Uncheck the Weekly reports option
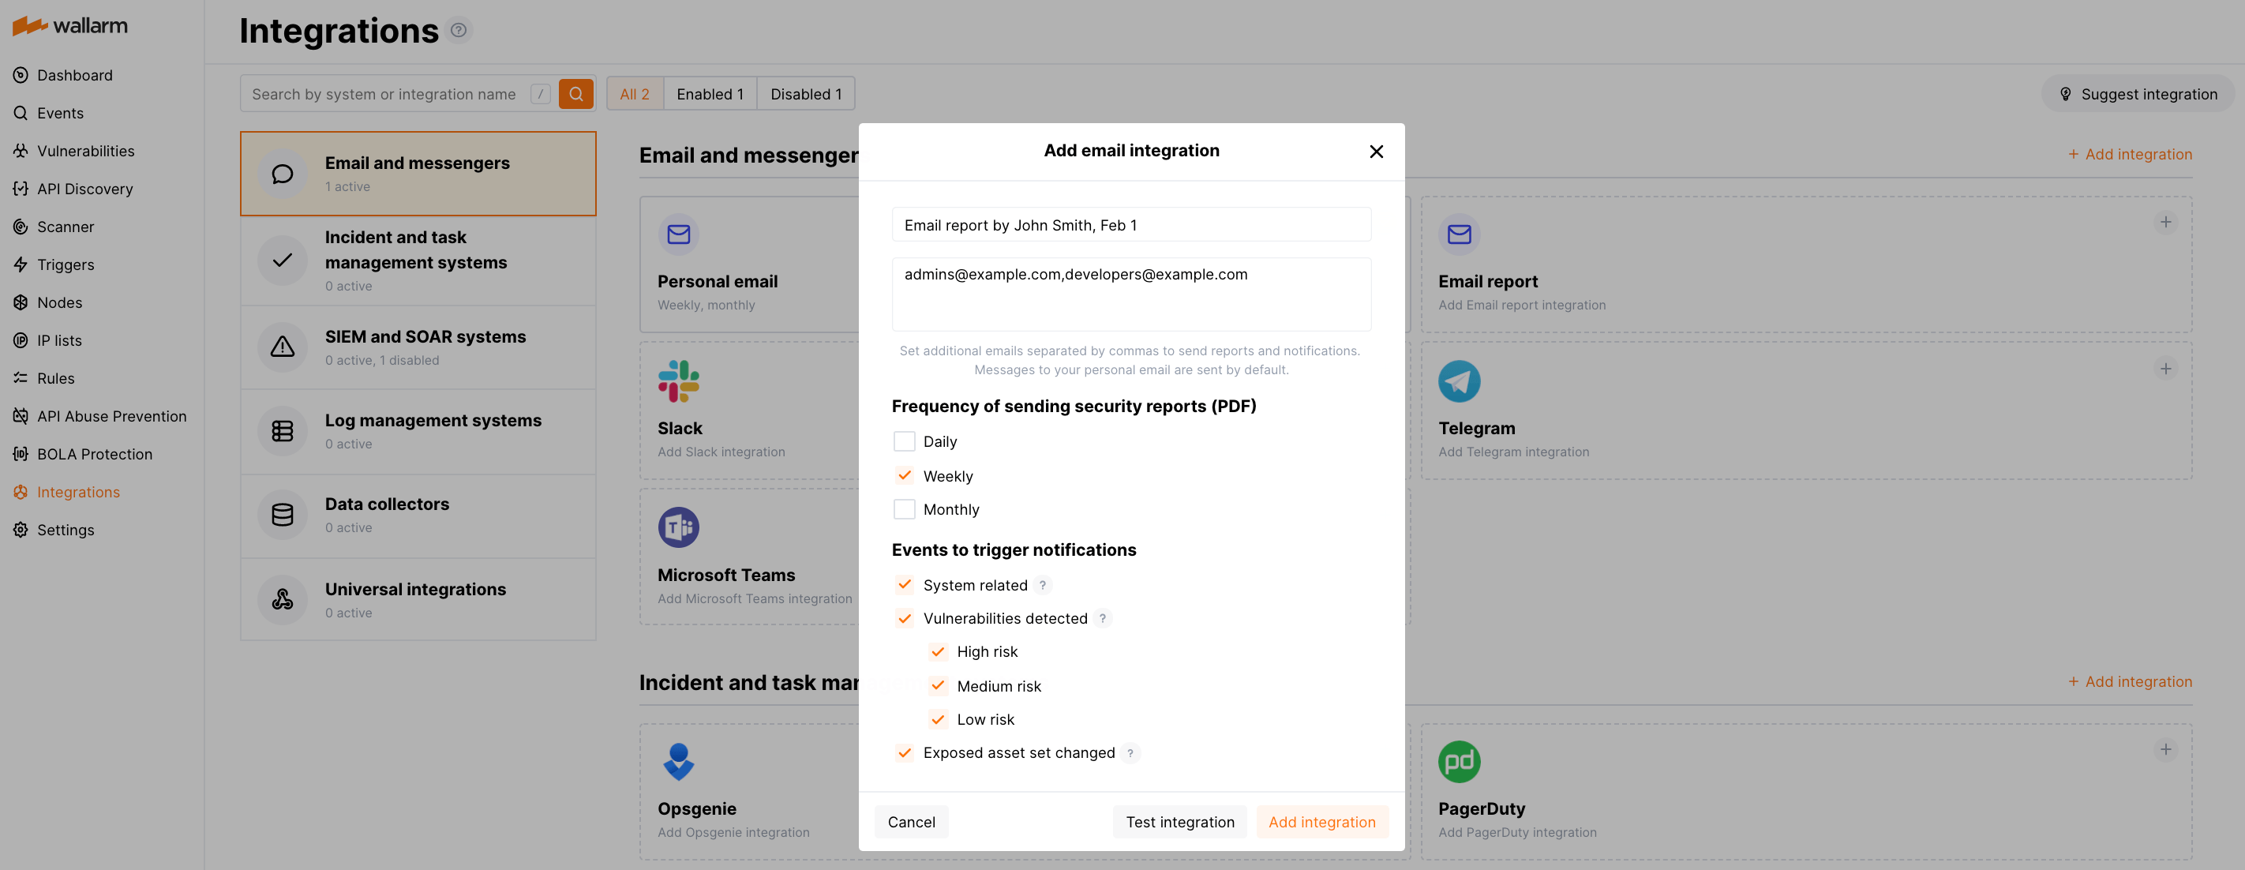 pyautogui.click(x=905, y=475)
